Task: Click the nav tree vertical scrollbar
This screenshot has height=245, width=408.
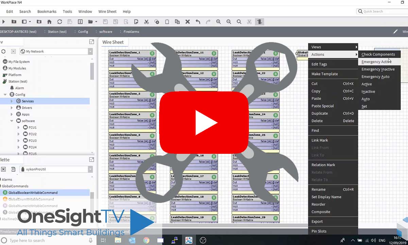Action: click(92, 71)
